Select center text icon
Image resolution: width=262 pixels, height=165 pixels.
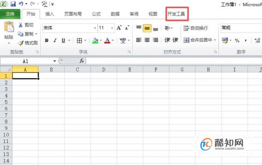[147, 40]
